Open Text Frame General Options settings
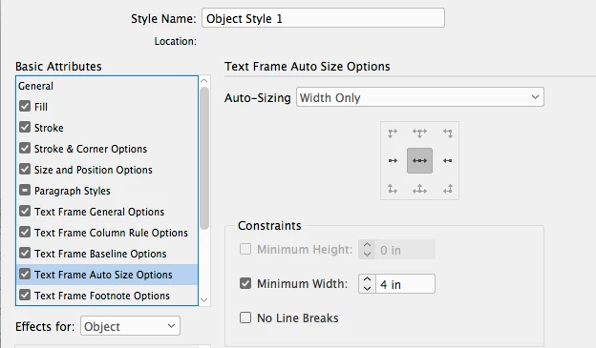This screenshot has height=348, width=596. tap(99, 212)
